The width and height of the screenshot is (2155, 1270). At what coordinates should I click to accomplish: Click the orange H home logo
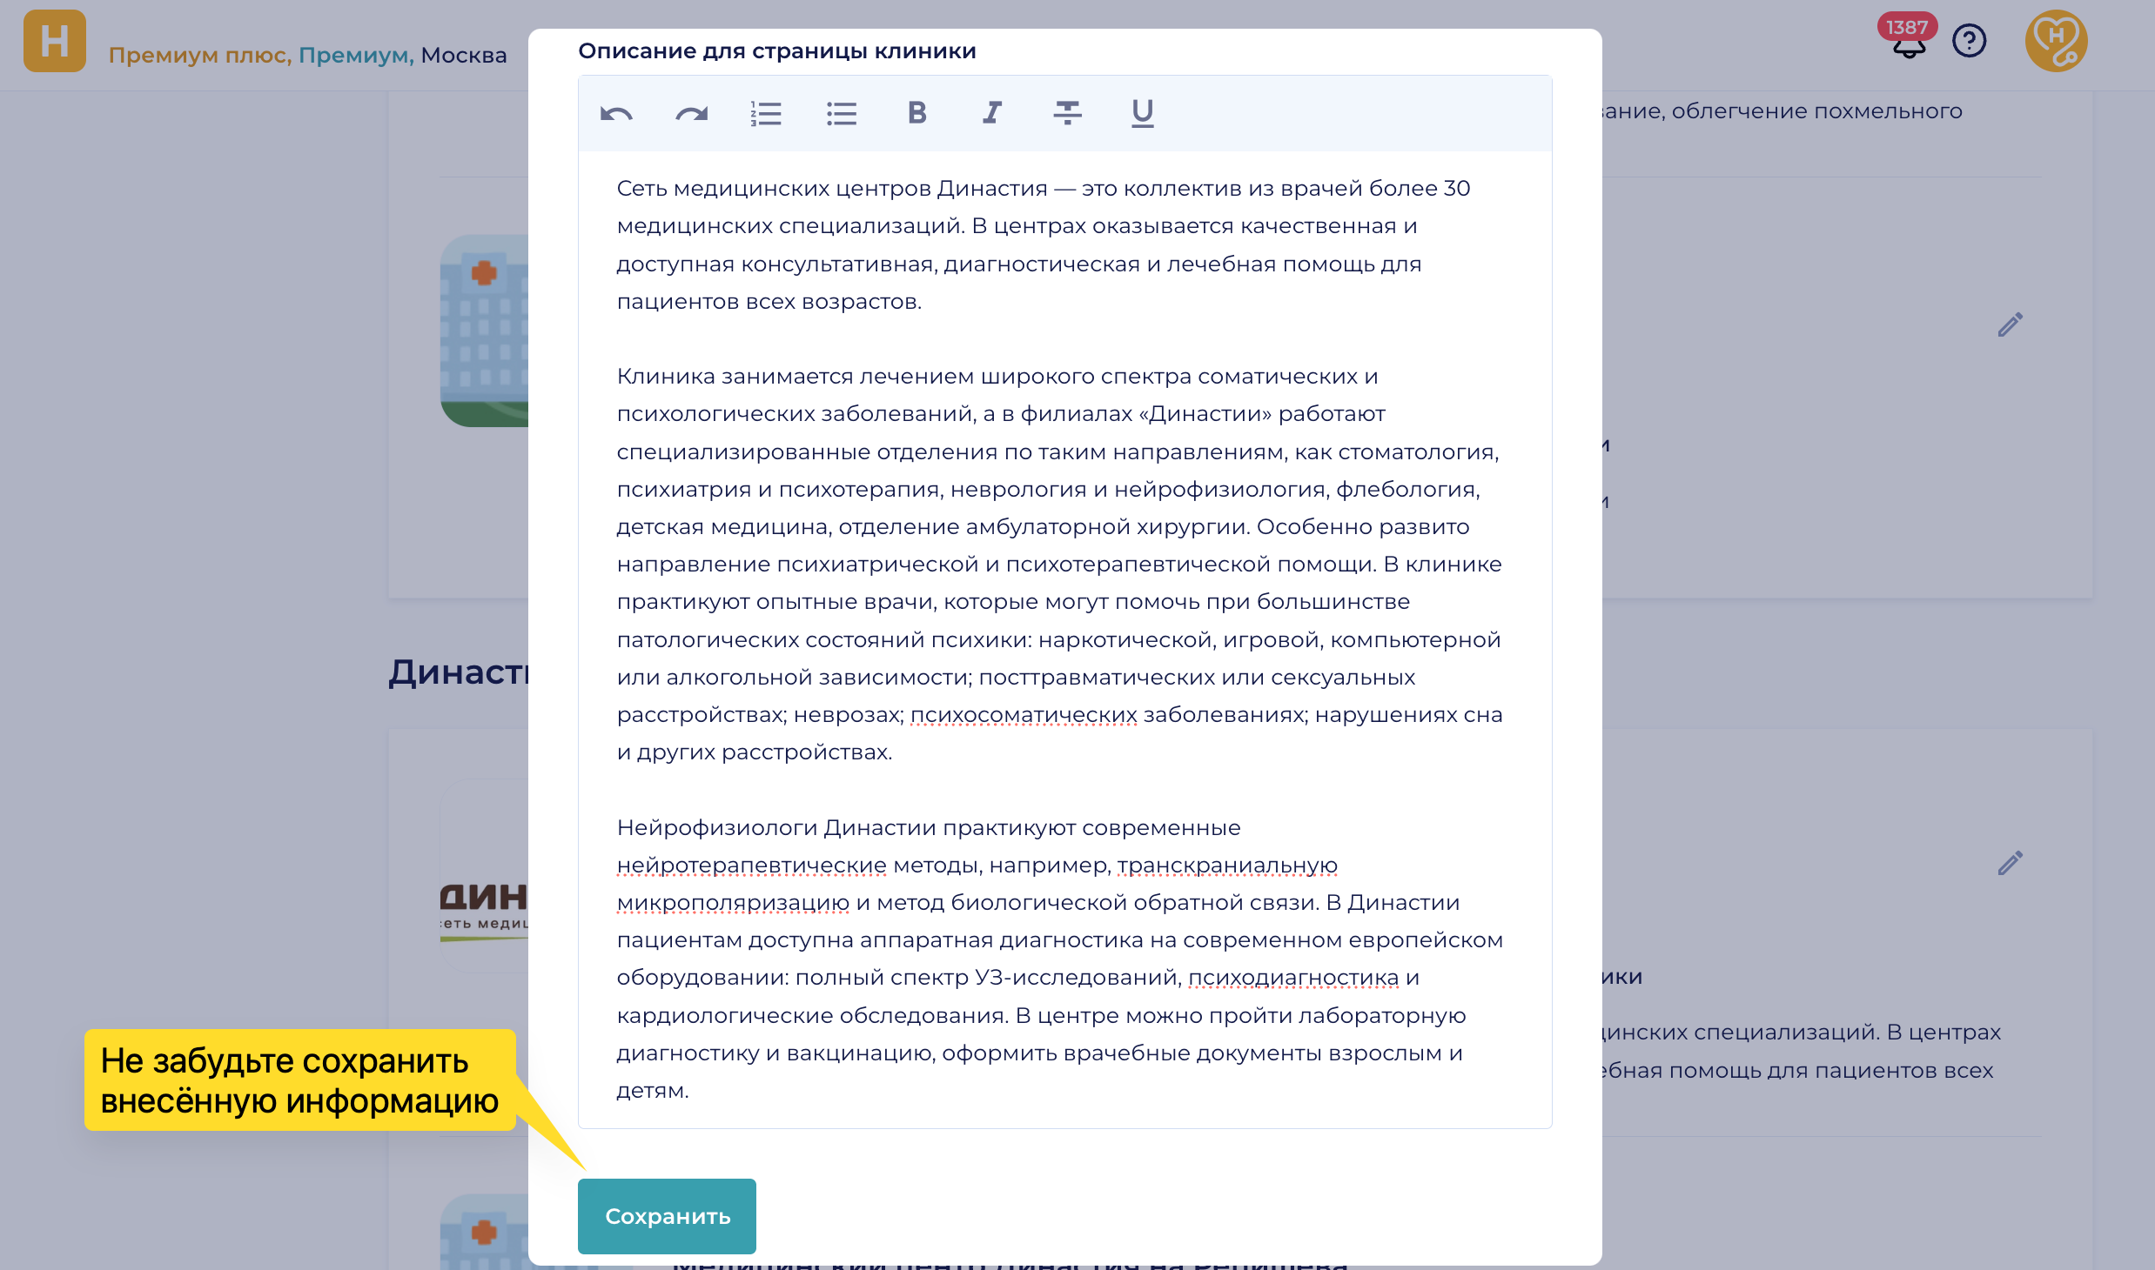click(54, 41)
